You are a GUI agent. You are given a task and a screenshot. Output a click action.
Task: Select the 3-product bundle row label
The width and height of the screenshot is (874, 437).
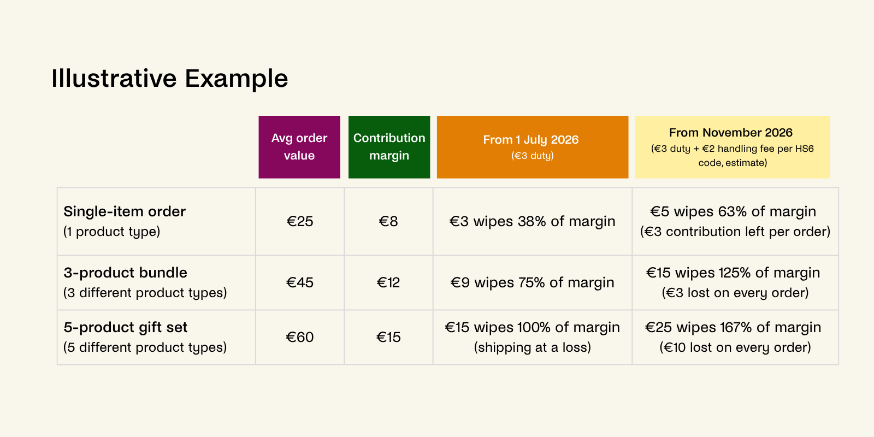click(x=156, y=282)
